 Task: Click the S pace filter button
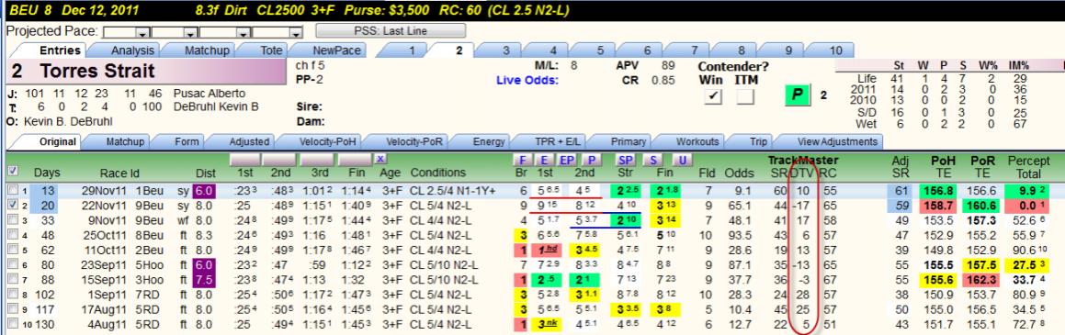click(653, 160)
